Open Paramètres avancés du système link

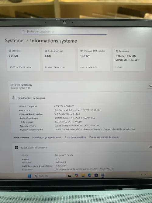coord(104,137)
